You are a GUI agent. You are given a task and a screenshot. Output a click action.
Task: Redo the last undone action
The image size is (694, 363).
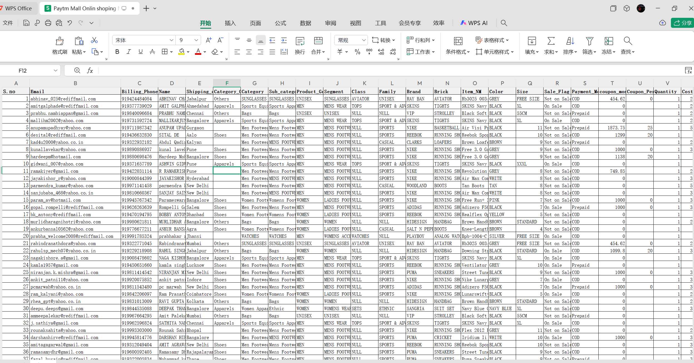(x=81, y=23)
